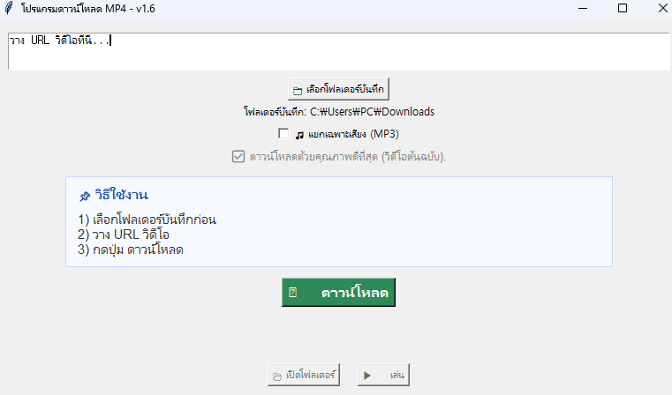Enable the แยกเฉพาะเสียง (MP3) checkbox
Viewport: 672px width, 395px height.
tap(283, 134)
